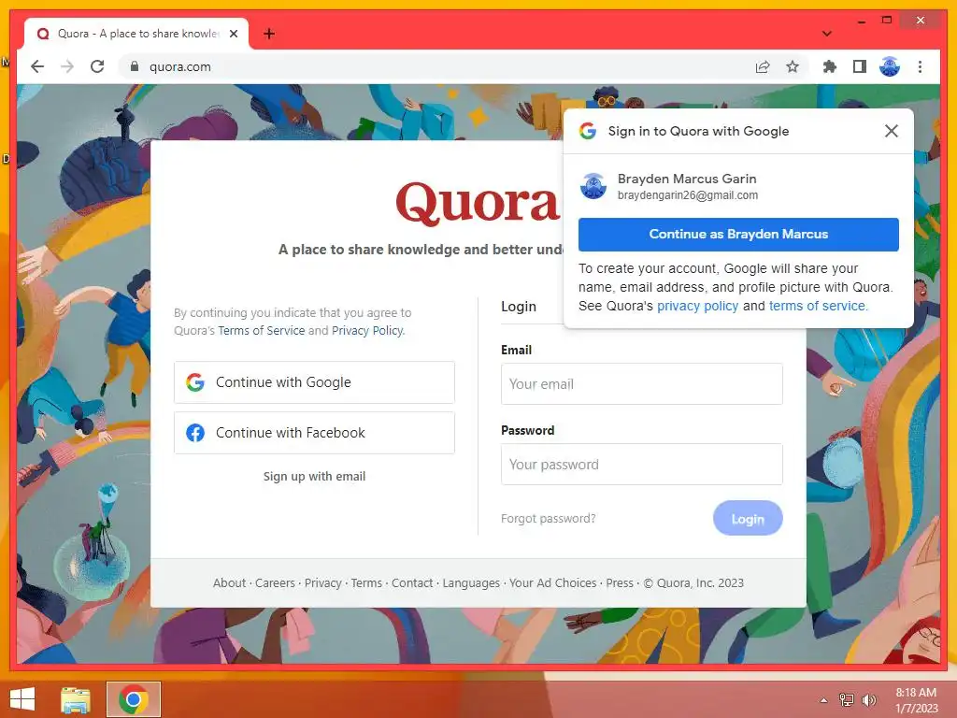Select Brayden Marcus Garin account avatar

tap(593, 186)
